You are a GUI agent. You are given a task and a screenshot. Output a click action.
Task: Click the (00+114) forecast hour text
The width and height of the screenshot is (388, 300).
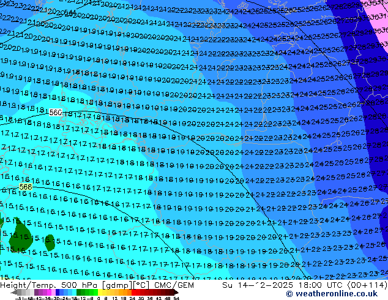[367, 285]
